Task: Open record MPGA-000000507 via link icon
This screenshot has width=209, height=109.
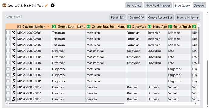Action: pos(13,45)
